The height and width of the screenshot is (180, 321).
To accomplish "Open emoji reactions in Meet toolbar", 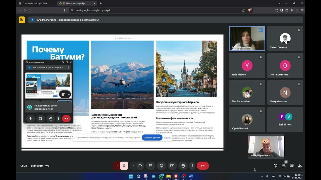I will click(162, 166).
